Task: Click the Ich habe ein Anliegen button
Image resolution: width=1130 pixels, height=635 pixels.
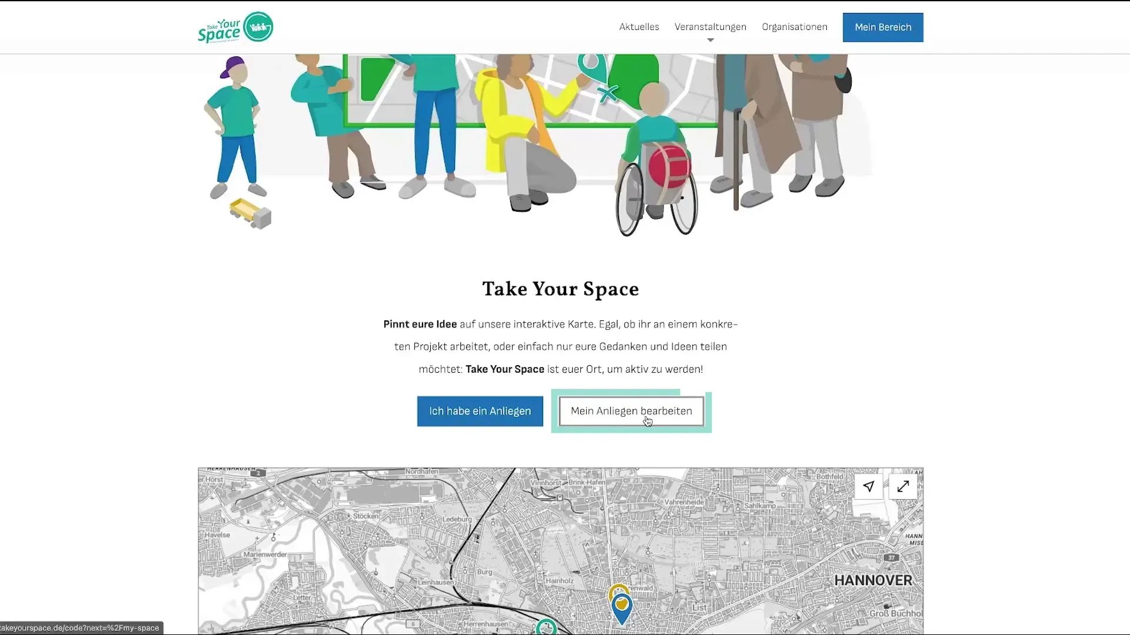Action: [x=480, y=411]
